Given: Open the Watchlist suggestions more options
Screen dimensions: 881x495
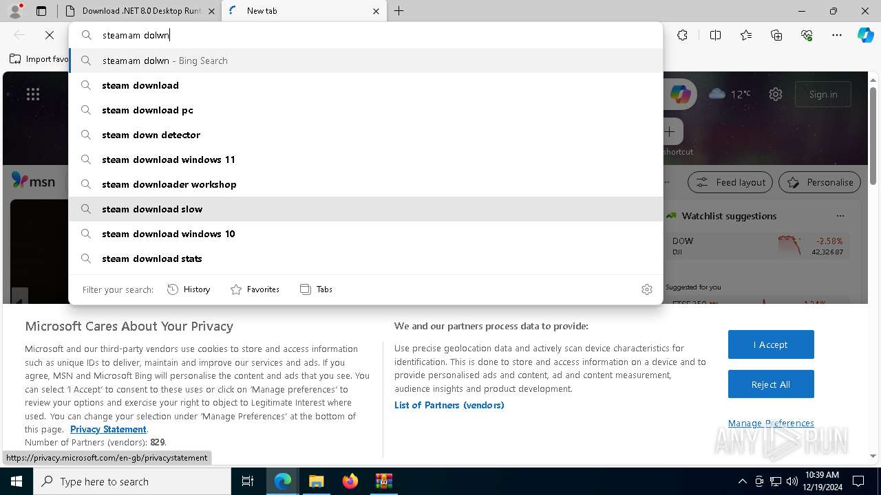Looking at the screenshot, I should pyautogui.click(x=840, y=216).
